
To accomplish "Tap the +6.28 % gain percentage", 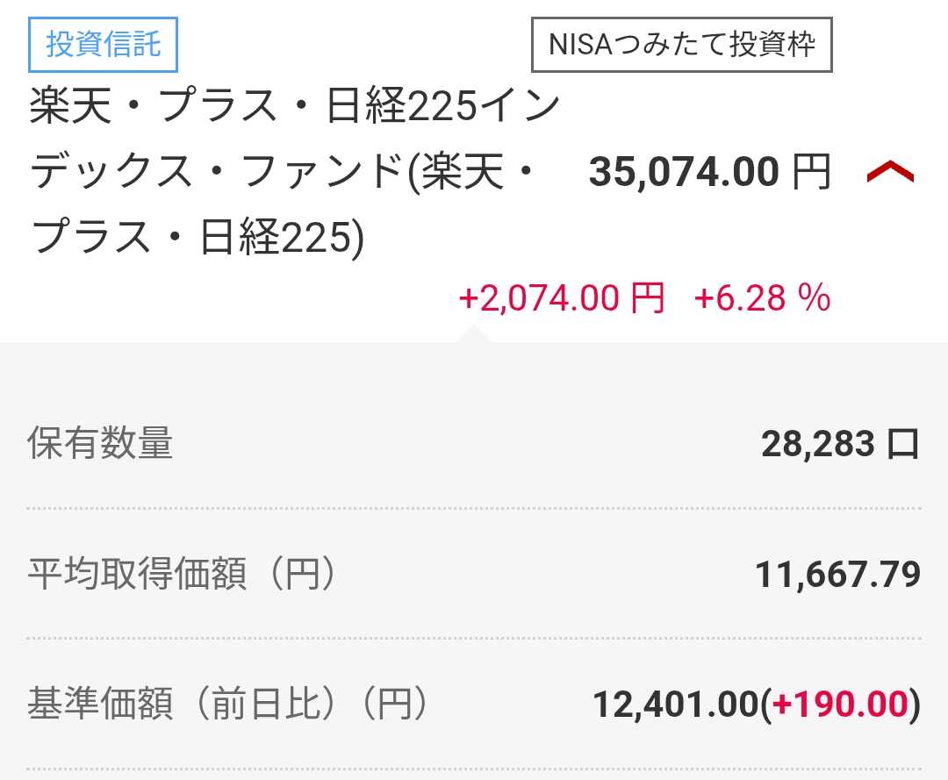I will [763, 297].
